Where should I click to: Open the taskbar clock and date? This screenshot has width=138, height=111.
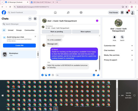click(x=128, y=95)
